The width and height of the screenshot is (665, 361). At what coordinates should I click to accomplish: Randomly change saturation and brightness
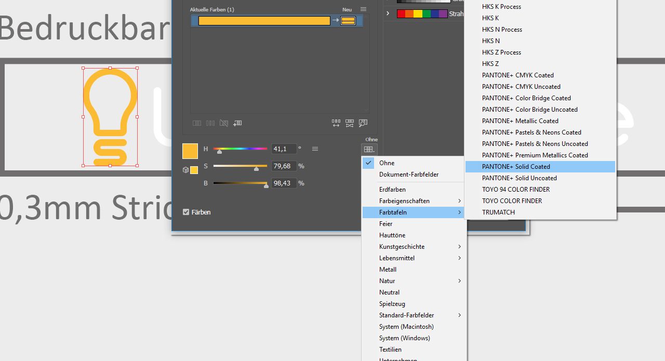[350, 123]
